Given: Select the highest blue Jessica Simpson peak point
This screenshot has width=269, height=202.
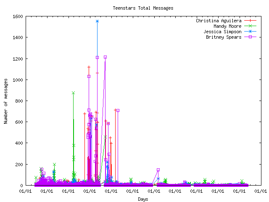Looking at the screenshot, I should (97, 21).
